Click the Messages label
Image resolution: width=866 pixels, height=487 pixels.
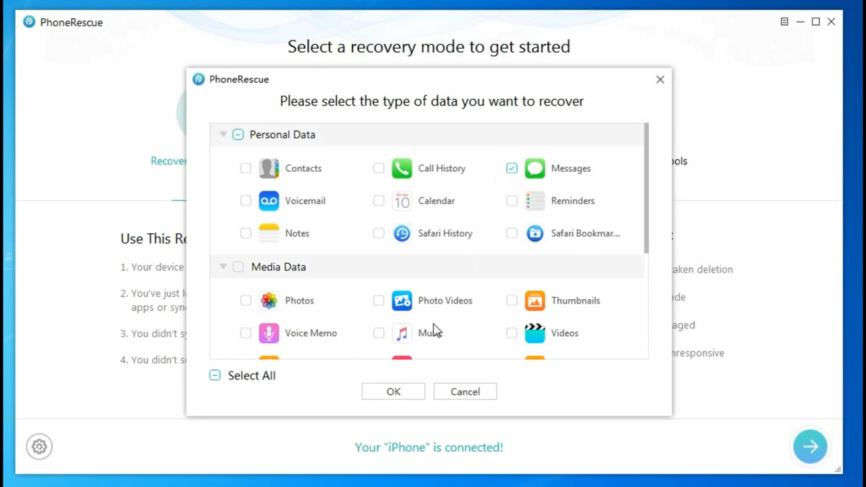[571, 168]
